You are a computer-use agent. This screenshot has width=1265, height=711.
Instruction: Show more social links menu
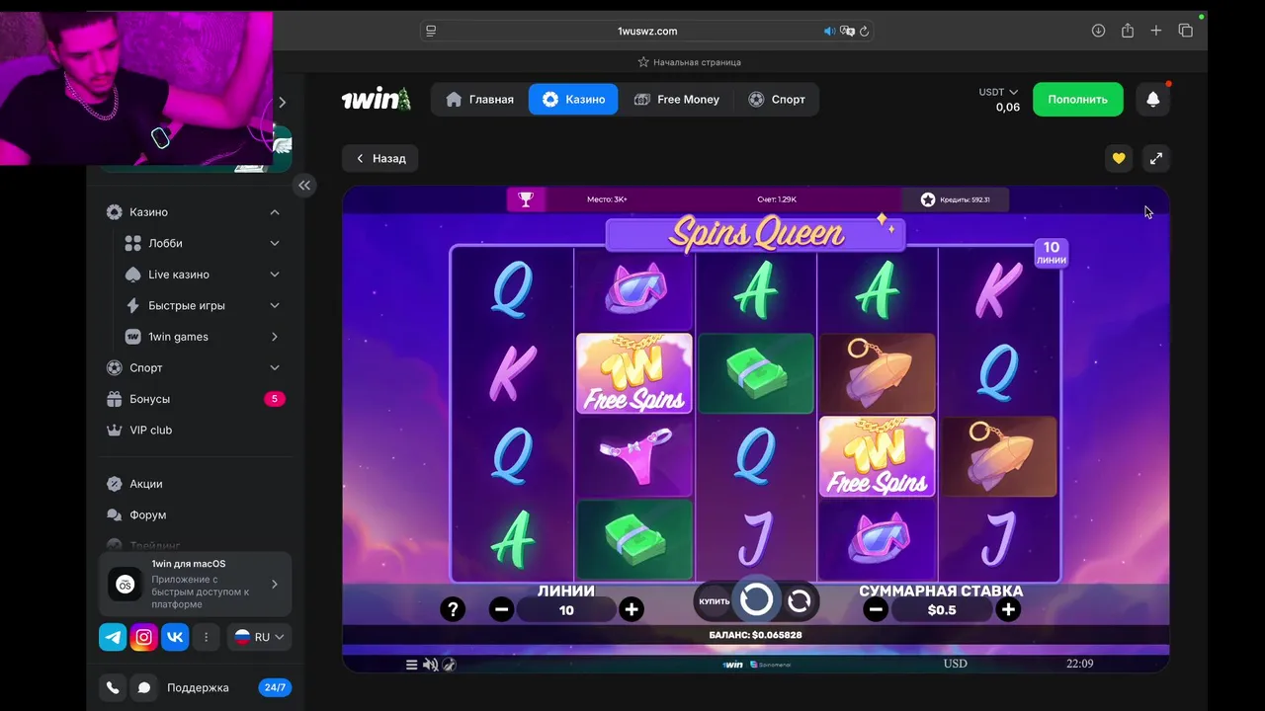coord(206,637)
